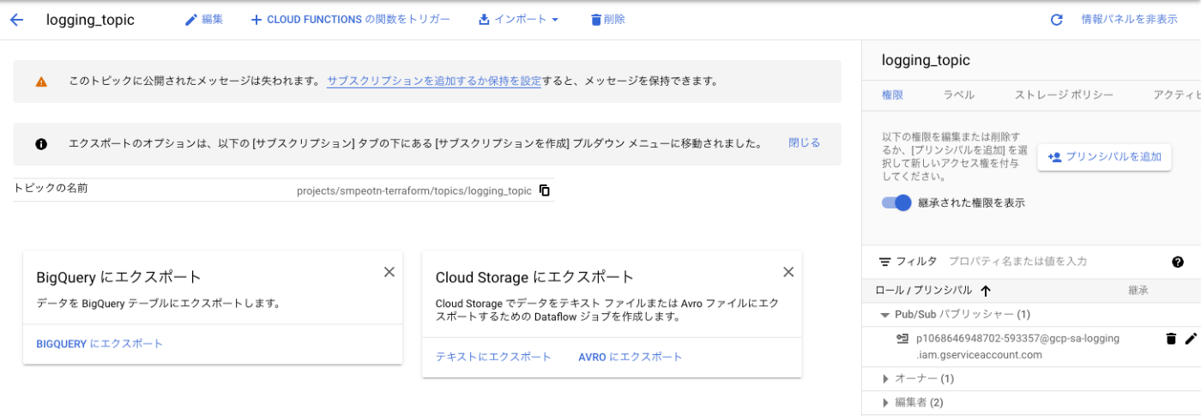Click the プリンシパルを追加 button

pos(1104,157)
